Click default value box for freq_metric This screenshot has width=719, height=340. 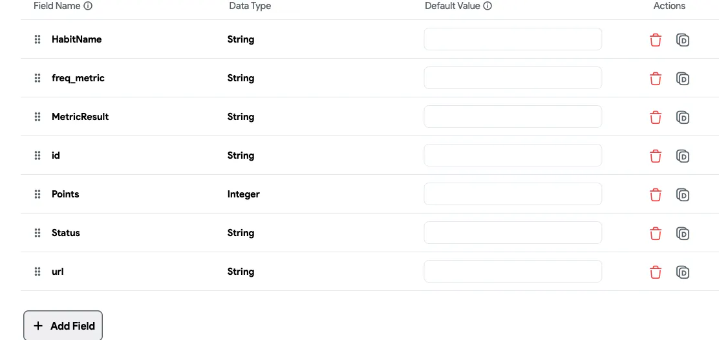coord(513,78)
